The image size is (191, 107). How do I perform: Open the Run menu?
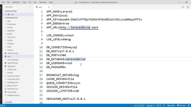coord(35,2)
